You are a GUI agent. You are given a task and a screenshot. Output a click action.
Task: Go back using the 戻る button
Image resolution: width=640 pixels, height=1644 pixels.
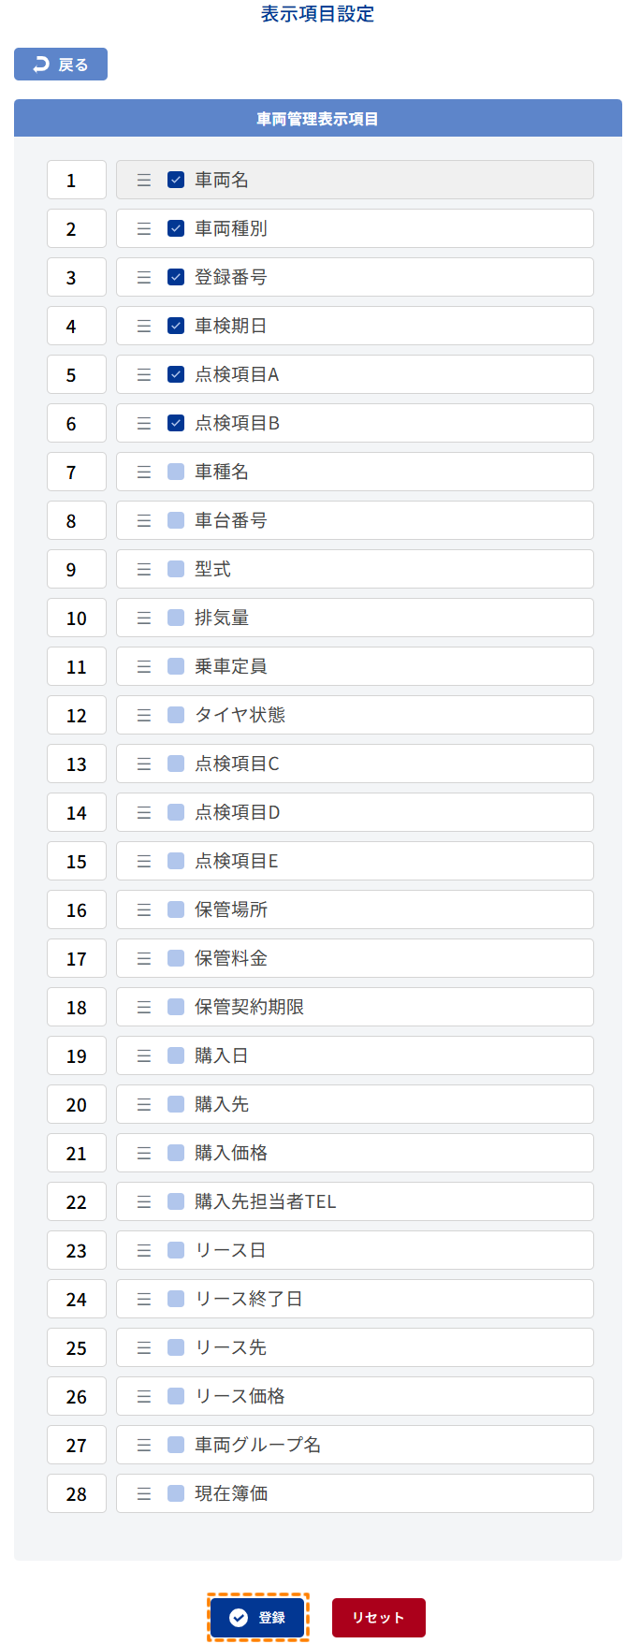(x=61, y=65)
